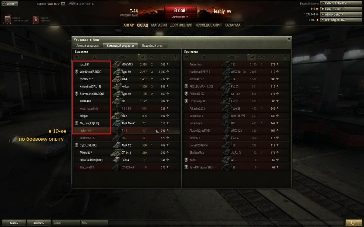Screen dimensions: 364x227
Task: Open the Исследования menu item
Action: pyautogui.click(x=208, y=25)
